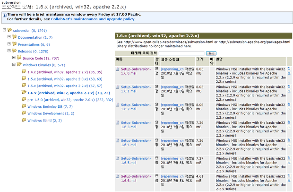
Task: Download Setup-Subversion-1.6.0.msi
Action: point(136,71)
